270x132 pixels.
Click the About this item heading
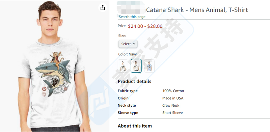coord(135,126)
